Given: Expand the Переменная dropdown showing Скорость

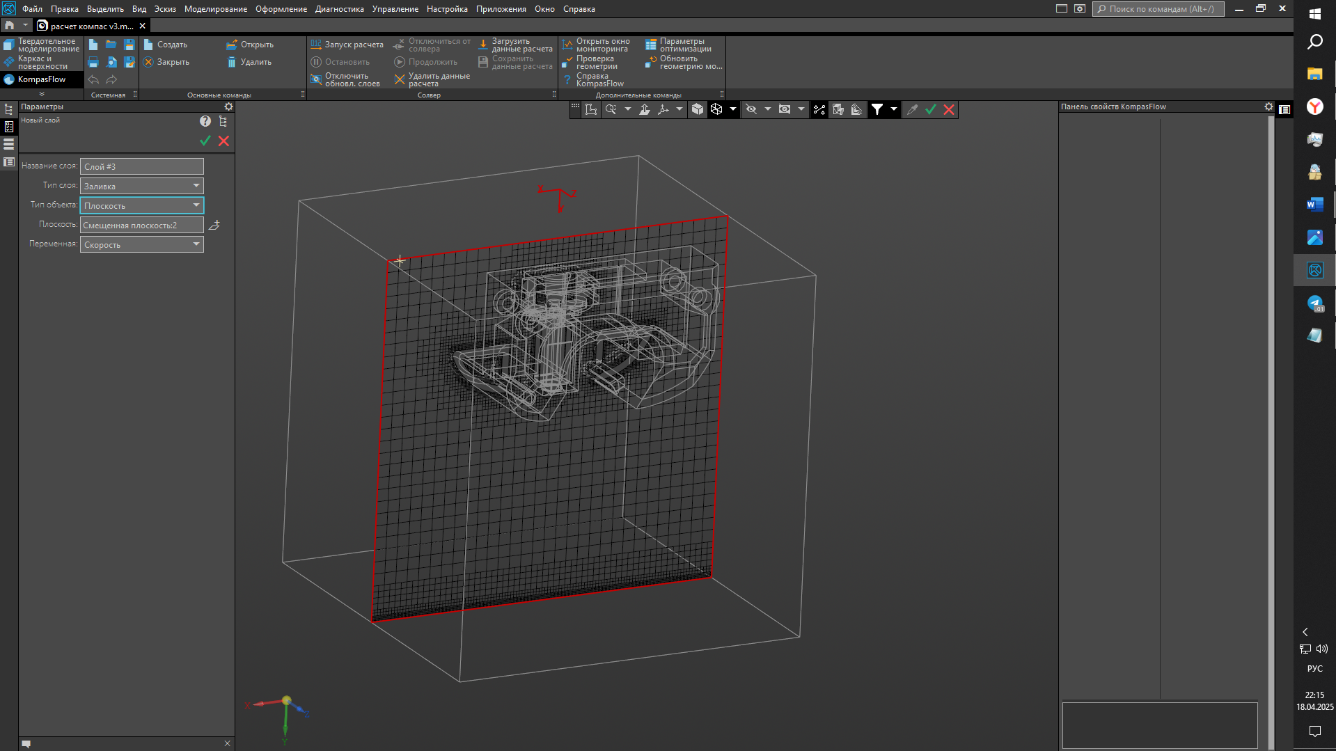Looking at the screenshot, I should (196, 244).
